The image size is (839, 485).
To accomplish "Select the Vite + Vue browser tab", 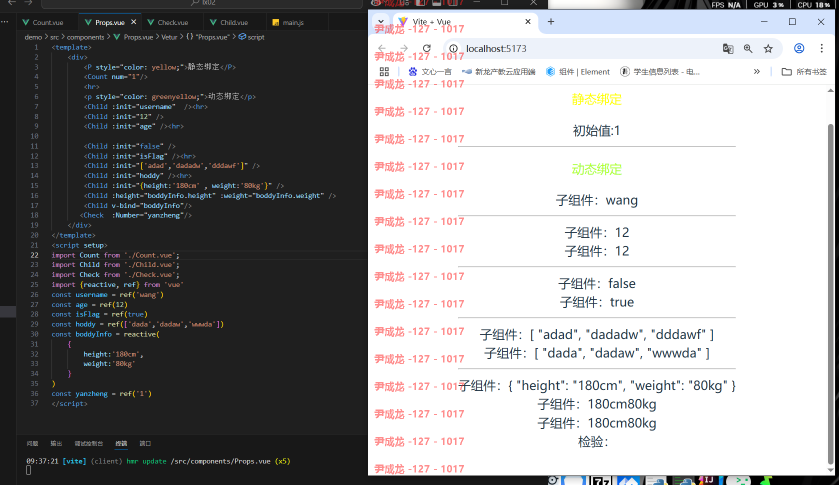I will (x=465, y=21).
